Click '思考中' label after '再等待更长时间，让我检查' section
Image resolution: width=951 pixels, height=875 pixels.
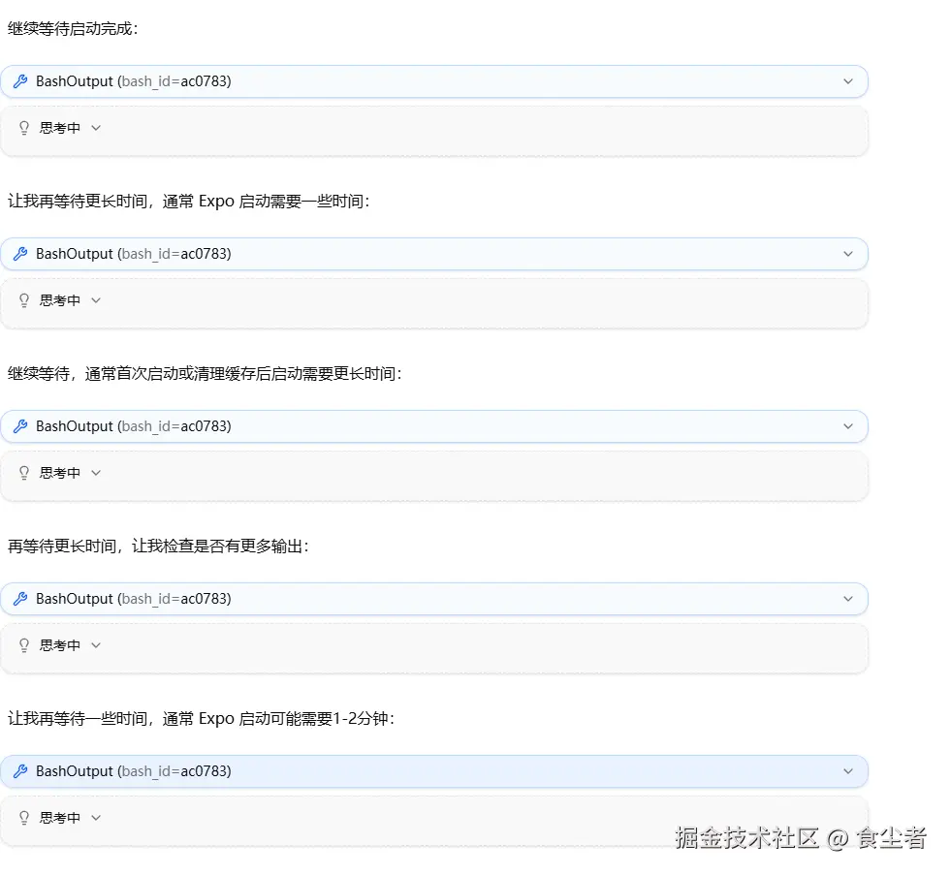coord(60,645)
